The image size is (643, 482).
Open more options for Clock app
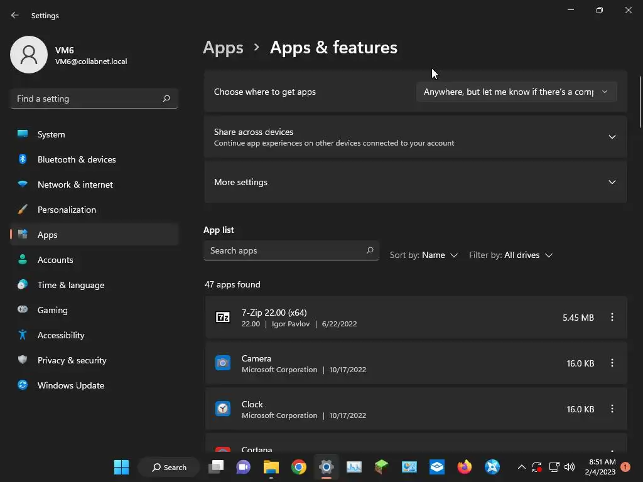612,409
